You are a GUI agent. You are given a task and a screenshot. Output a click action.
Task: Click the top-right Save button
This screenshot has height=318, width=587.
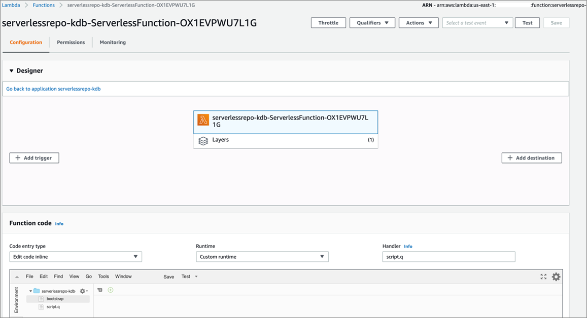coord(556,23)
